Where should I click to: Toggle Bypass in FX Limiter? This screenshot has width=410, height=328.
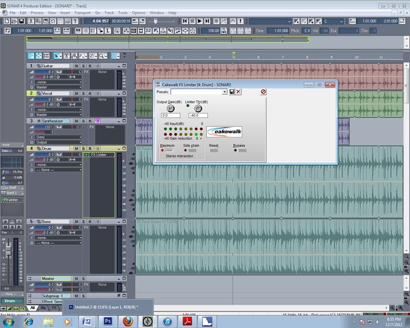point(242,151)
